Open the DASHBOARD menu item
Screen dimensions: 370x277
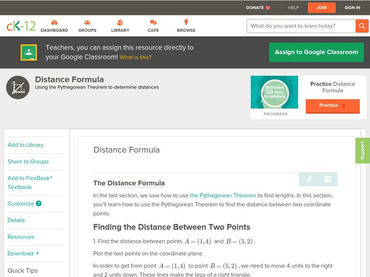click(x=54, y=30)
